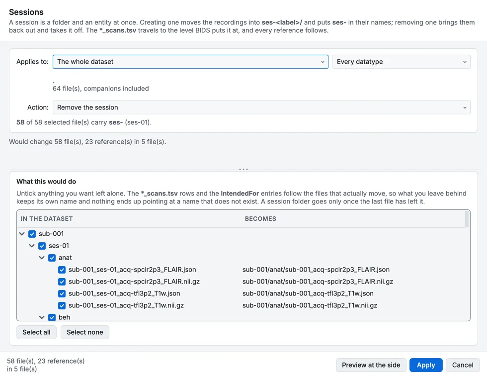Cancel the Sessions dialog
The height and width of the screenshot is (378, 487).
coord(463,365)
